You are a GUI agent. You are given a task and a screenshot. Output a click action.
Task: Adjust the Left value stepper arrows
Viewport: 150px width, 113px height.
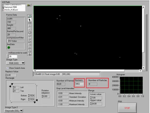[x=13, y=87]
